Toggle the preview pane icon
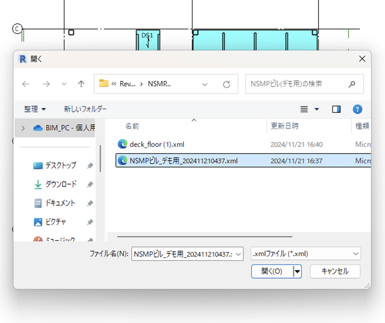The height and width of the screenshot is (323, 385). [336, 109]
